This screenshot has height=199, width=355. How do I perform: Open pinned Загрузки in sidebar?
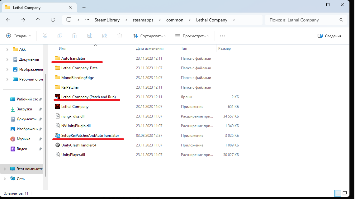pos(24,109)
